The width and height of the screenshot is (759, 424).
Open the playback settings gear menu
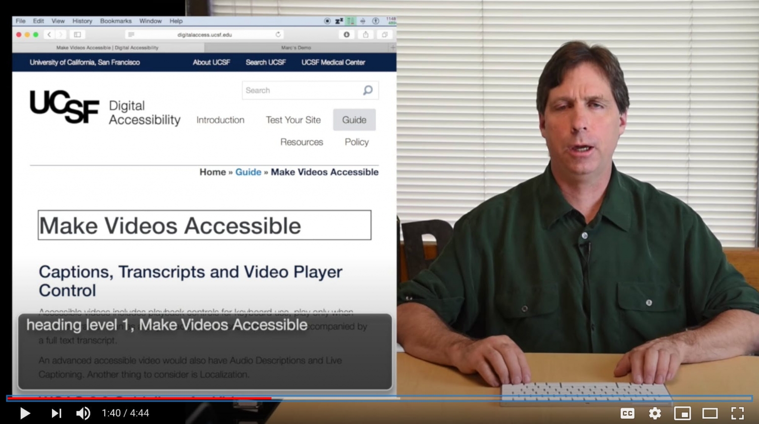655,413
